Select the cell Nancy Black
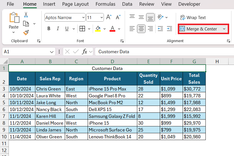The image size is (234, 156). 50,109
